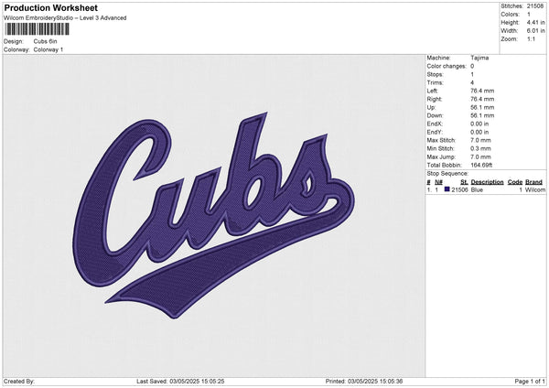The width and height of the screenshot is (549, 388).
Task: Click the St. column header
Action: coord(464,182)
